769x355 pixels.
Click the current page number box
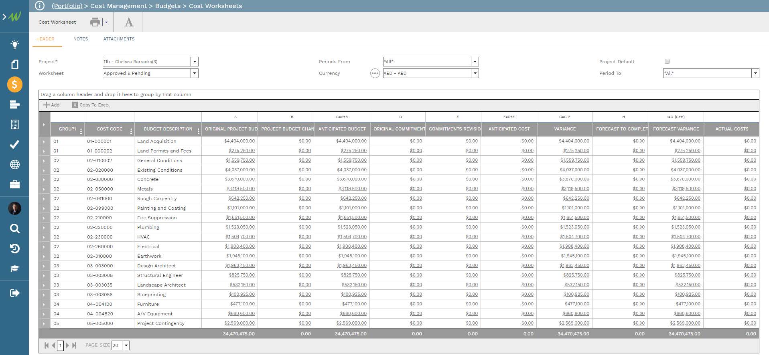60,345
